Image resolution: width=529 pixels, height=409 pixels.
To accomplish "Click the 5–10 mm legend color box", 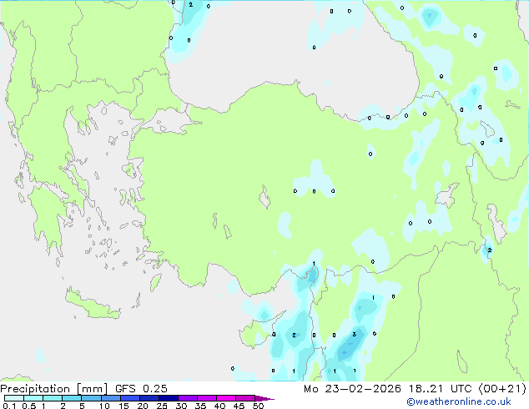I will (91, 398).
